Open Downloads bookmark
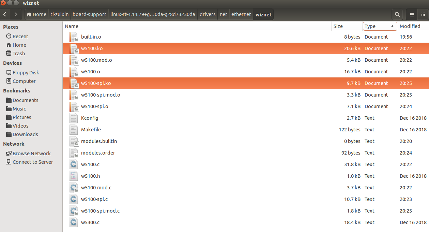 pos(22,134)
